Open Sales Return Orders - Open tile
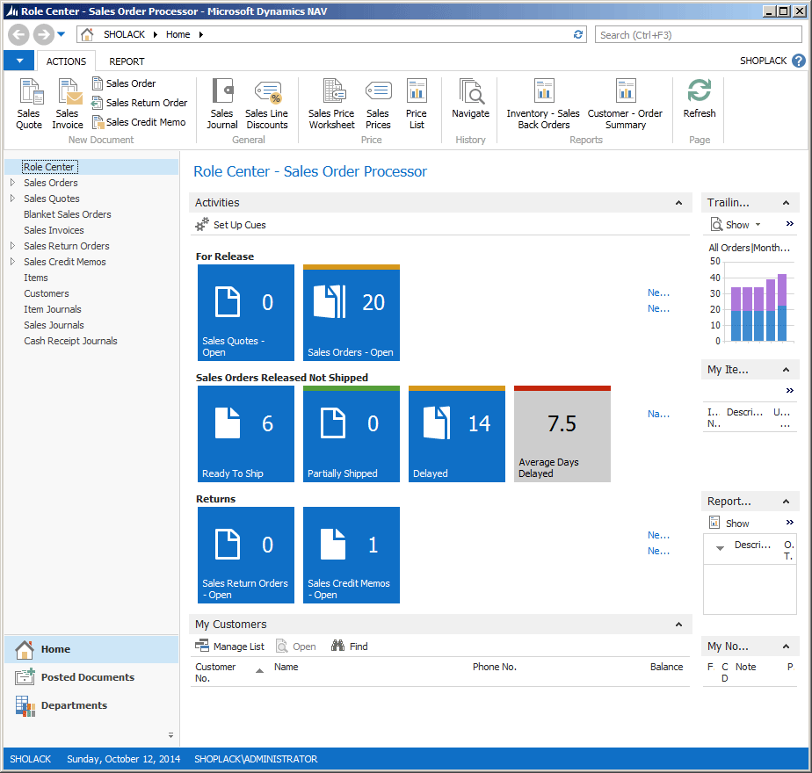The height and width of the screenshot is (773, 812). point(246,555)
